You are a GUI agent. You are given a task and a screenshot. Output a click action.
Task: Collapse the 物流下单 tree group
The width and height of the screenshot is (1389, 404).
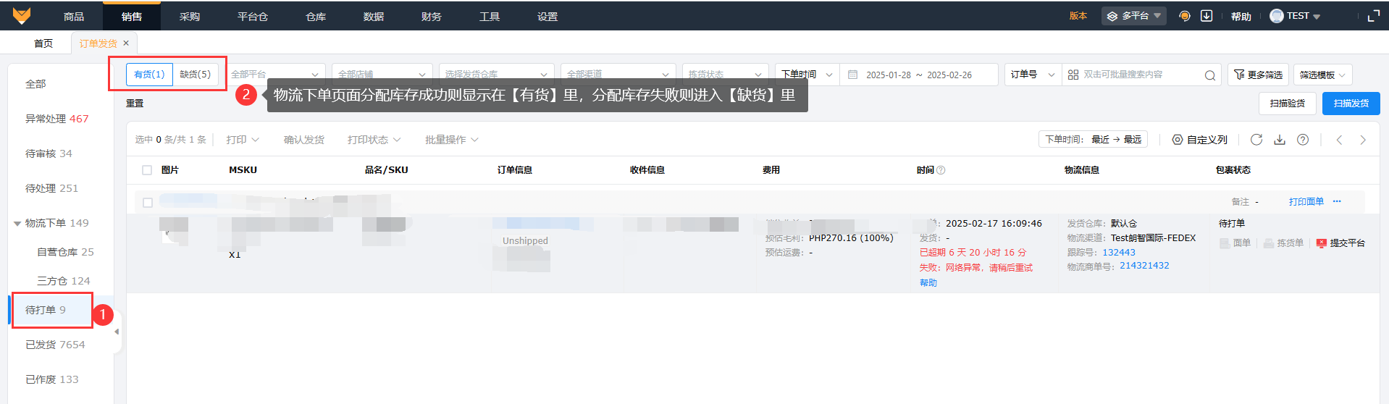click(x=17, y=224)
